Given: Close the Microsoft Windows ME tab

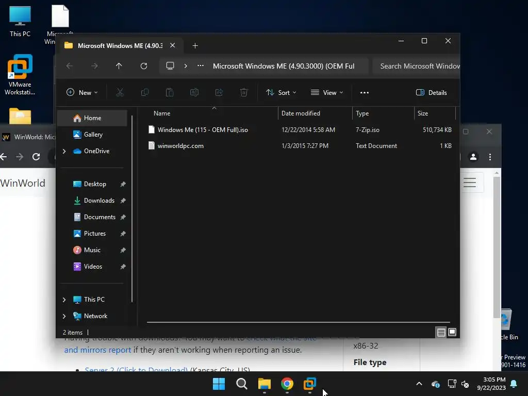Looking at the screenshot, I should click(172, 45).
